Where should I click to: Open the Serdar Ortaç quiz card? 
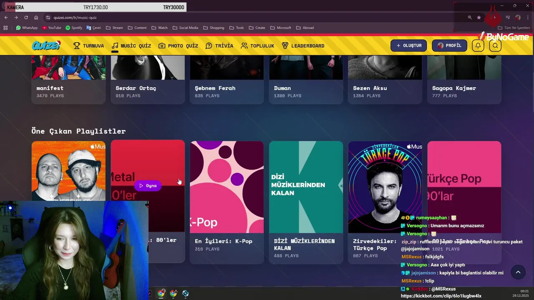click(148, 79)
